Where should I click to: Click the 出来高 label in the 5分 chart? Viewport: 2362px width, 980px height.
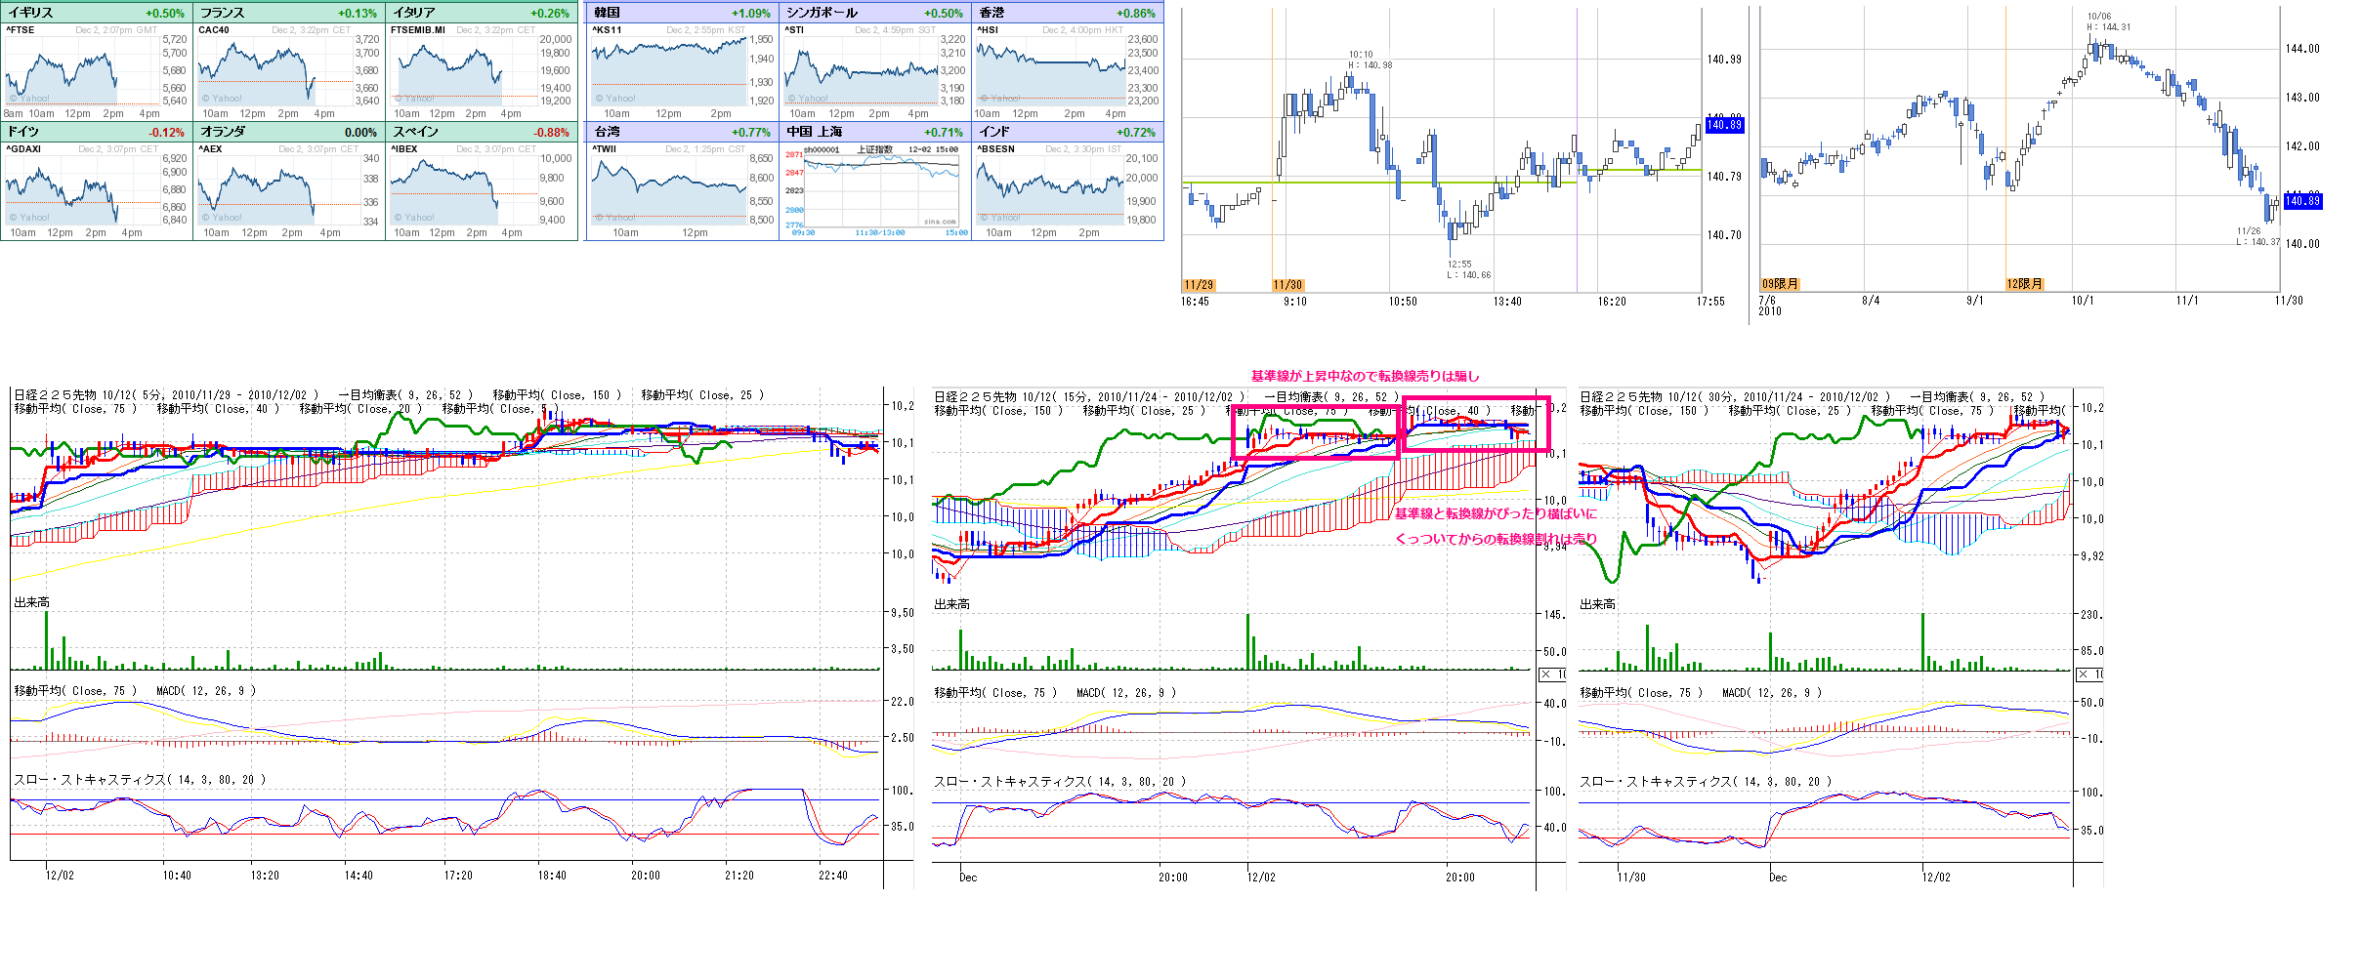31,602
